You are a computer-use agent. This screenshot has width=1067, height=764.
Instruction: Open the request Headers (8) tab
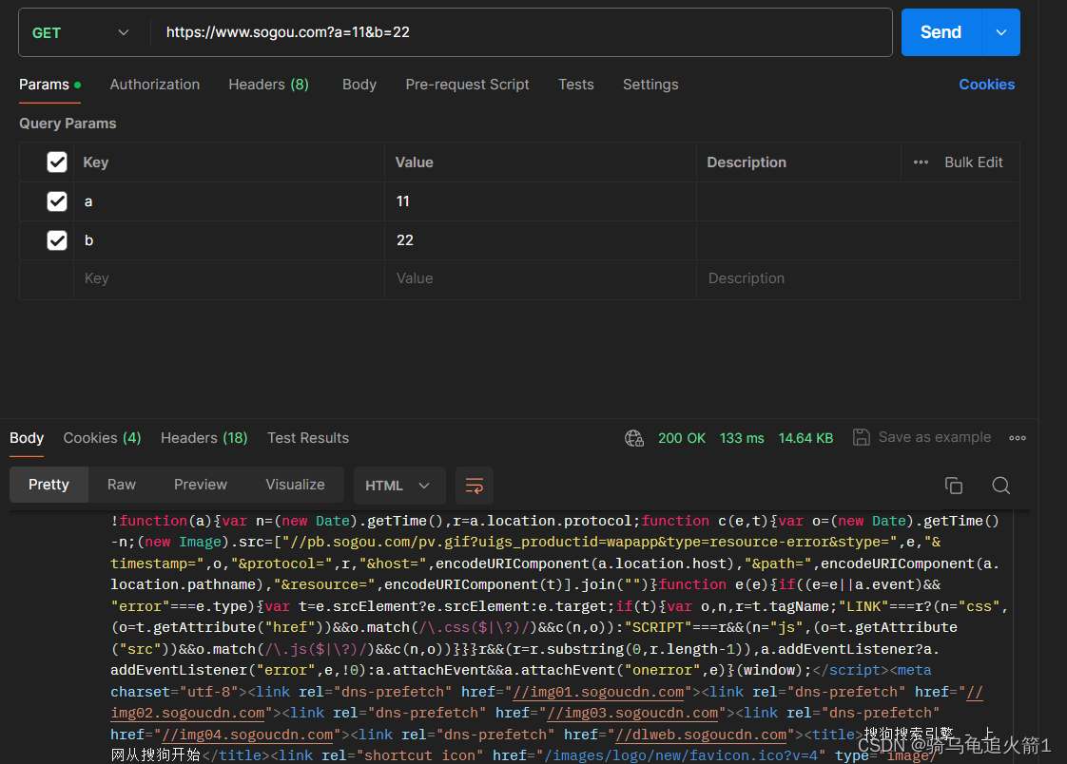pyautogui.click(x=269, y=85)
